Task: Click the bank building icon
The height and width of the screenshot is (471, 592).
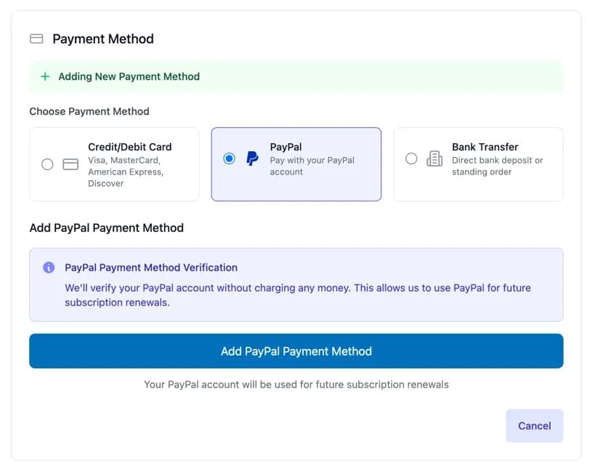Action: [x=434, y=158]
